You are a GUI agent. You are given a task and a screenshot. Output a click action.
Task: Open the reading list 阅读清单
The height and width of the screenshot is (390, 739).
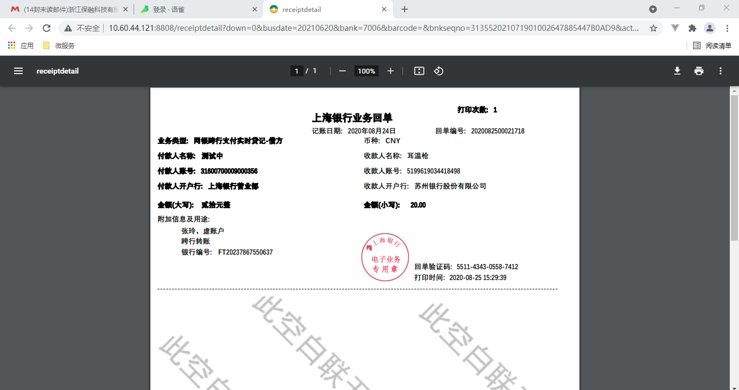click(712, 45)
